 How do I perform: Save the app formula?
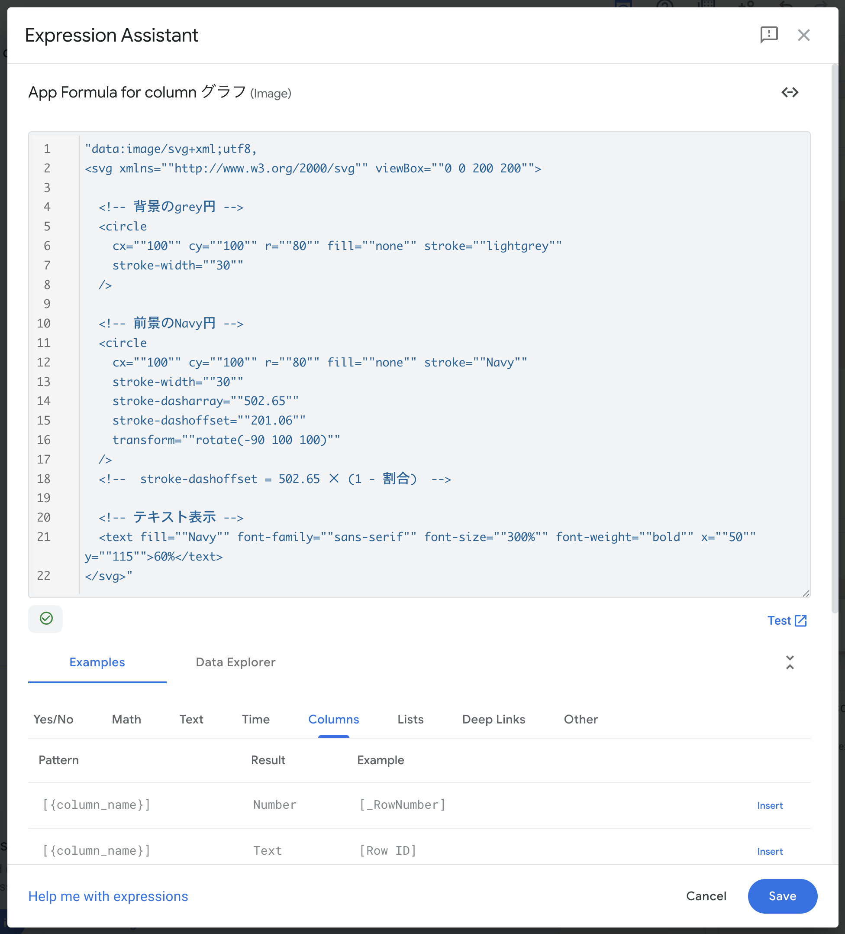pyautogui.click(x=782, y=896)
